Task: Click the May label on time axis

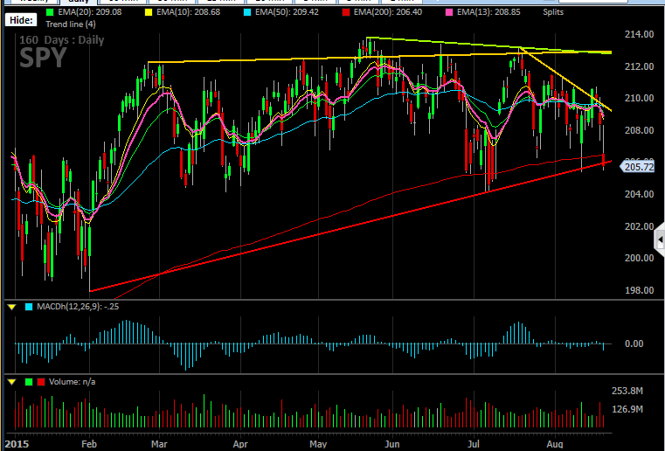Action: point(318,444)
